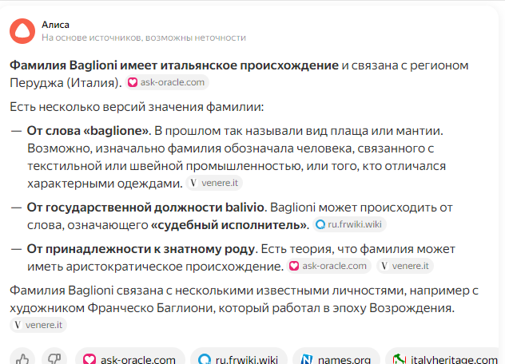Screen dimensions: 505x364
Task: Click bold text 'От государственной должности balivio'
Action: coord(145,208)
